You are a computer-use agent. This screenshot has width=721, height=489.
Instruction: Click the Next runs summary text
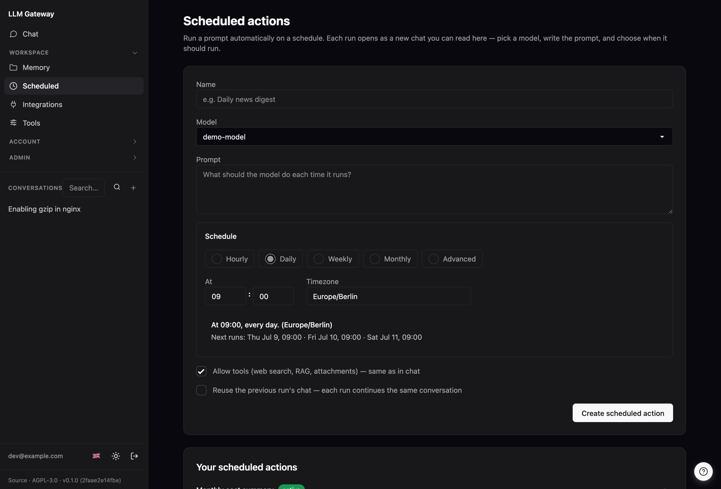316,337
